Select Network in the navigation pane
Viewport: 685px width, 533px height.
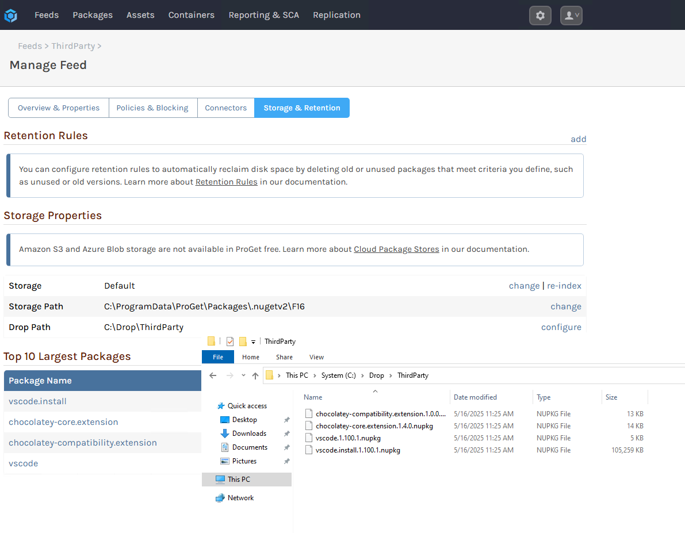[x=235, y=497]
